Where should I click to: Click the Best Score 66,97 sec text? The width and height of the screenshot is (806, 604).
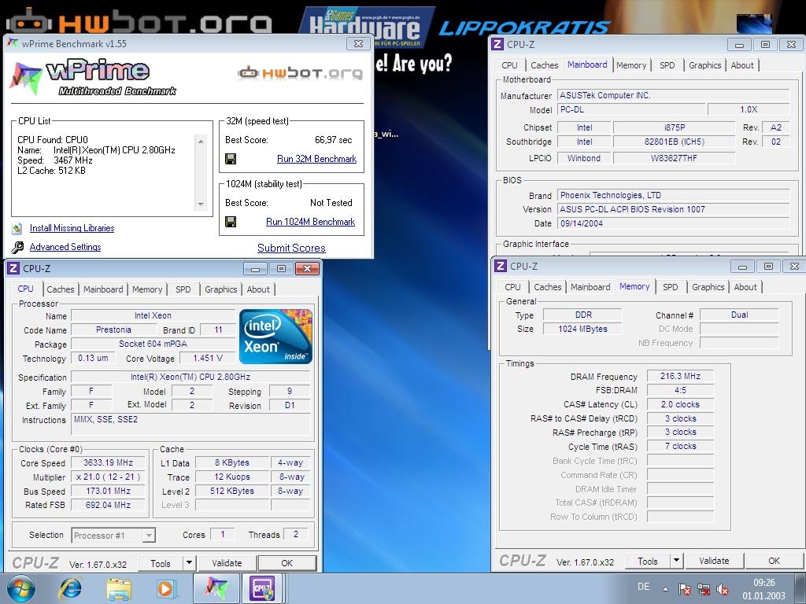coord(333,140)
